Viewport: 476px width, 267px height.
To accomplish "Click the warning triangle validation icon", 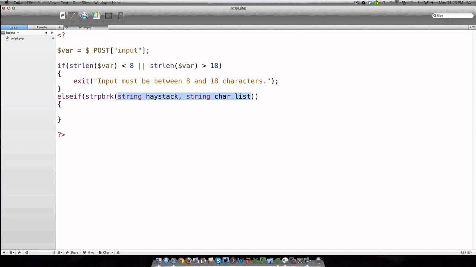I will point(118,253).
